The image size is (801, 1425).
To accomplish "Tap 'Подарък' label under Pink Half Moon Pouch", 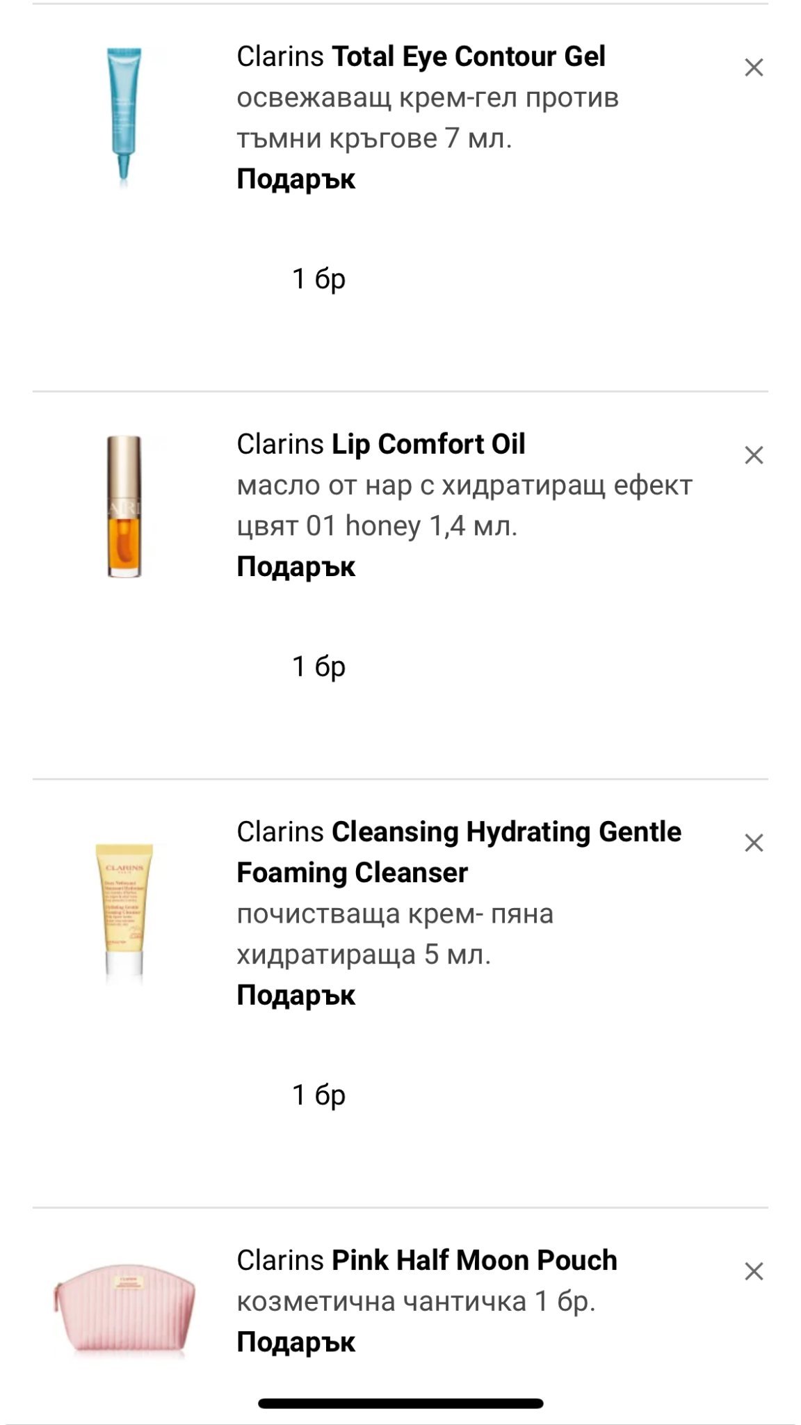I will coord(296,1342).
